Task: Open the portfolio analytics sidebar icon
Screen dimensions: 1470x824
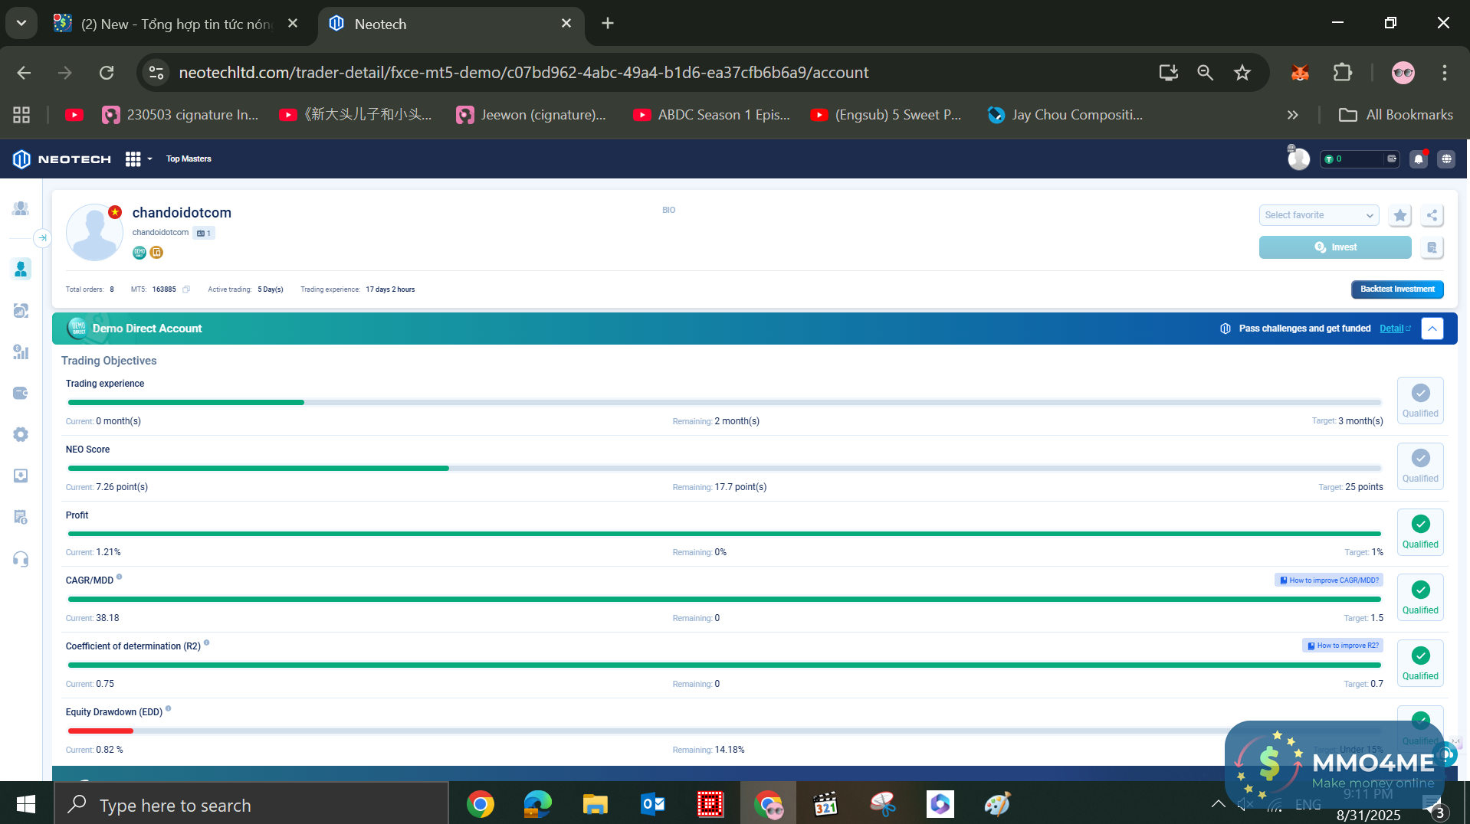Action: point(21,311)
